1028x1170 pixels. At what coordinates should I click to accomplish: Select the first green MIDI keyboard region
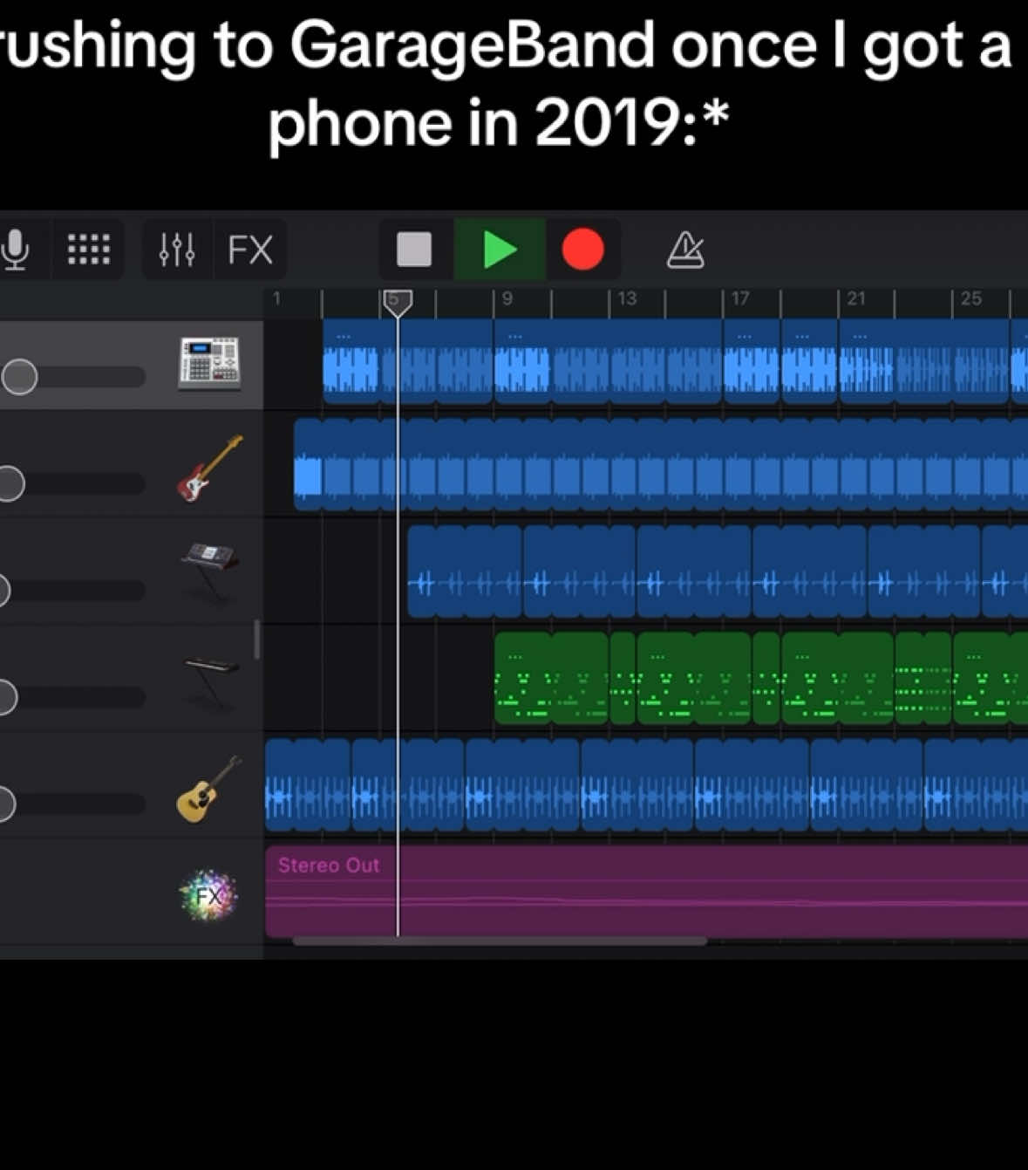tap(551, 678)
